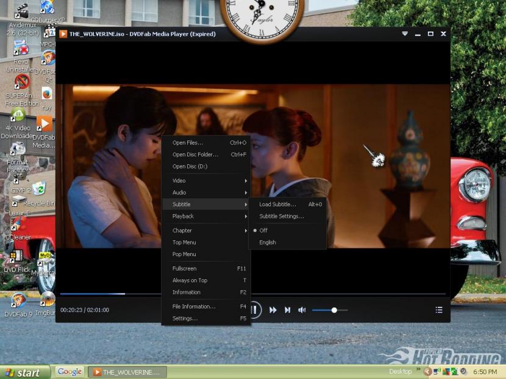Select Open Disc (D:) menu entry
Screen dimensions: 506x379
pyautogui.click(x=206, y=167)
